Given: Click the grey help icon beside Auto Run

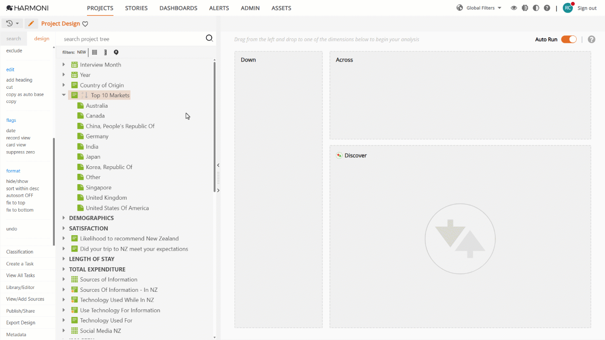Looking at the screenshot, I should coord(591,39).
